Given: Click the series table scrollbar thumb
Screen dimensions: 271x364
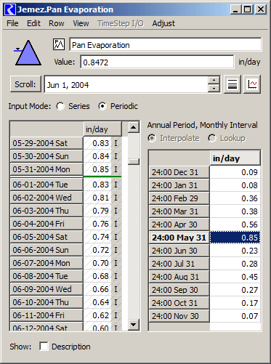Looking at the screenshot, I should coord(134,162).
